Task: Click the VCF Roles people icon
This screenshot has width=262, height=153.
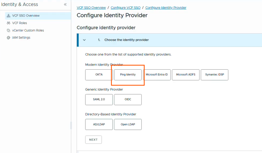Action: click(9, 23)
